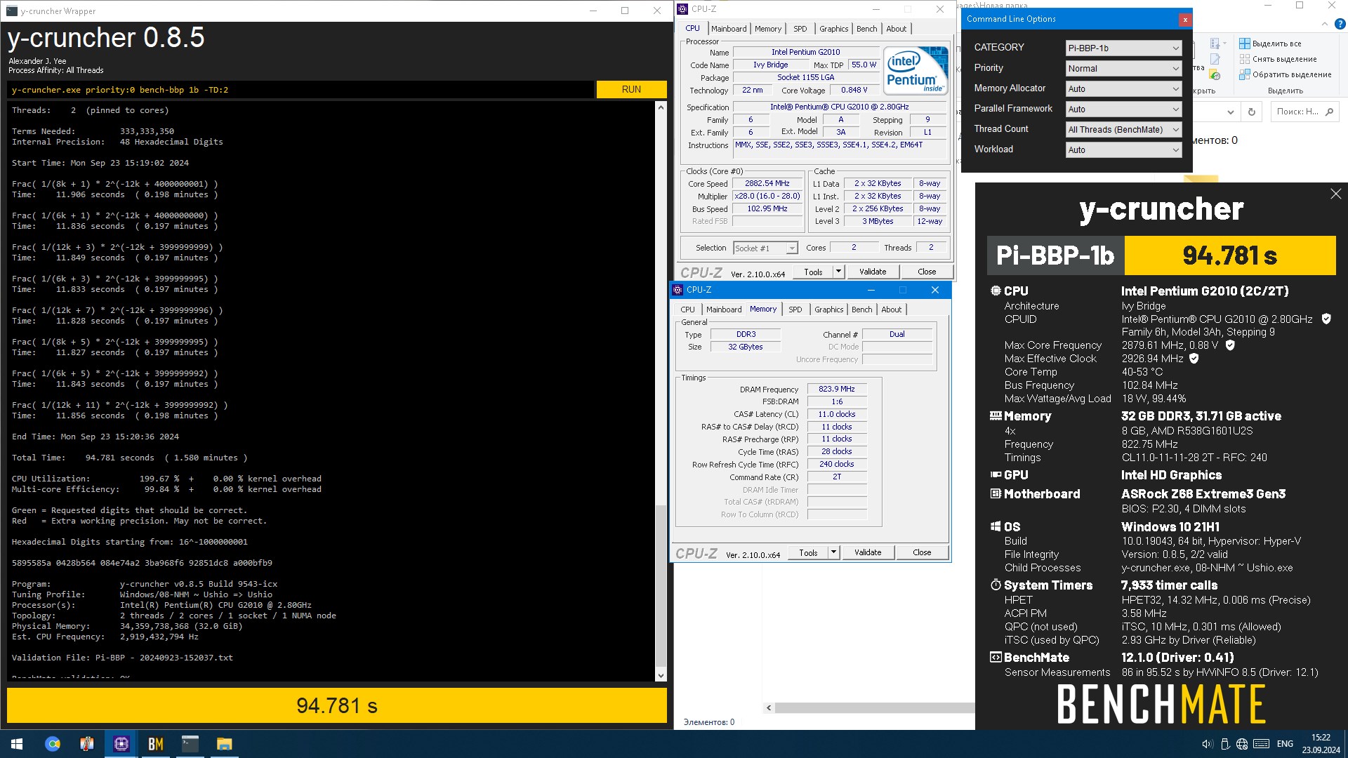Click 'Обратить выделение' in Explorer ribbon

[1285, 74]
